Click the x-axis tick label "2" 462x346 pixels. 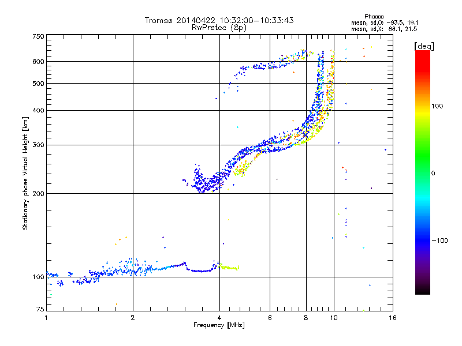133,318
